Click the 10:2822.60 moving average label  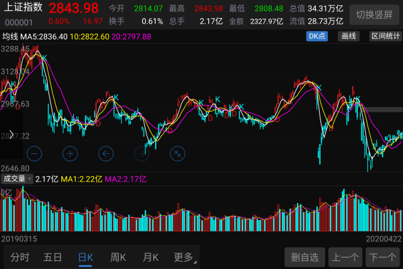click(89, 37)
